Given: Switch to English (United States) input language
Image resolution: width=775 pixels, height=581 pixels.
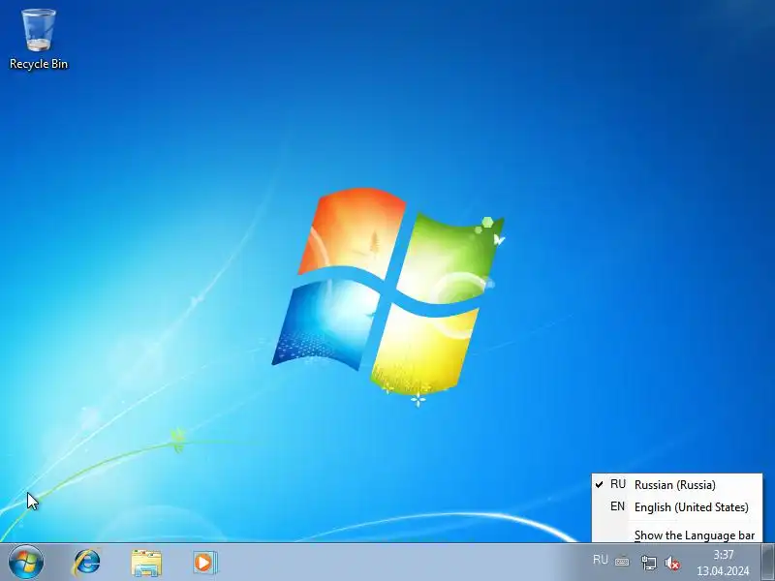Looking at the screenshot, I should [x=677, y=506].
